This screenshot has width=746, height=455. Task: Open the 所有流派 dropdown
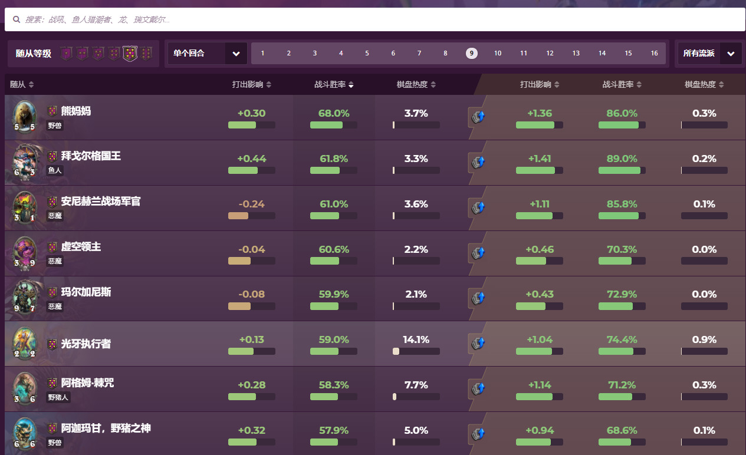[709, 54]
